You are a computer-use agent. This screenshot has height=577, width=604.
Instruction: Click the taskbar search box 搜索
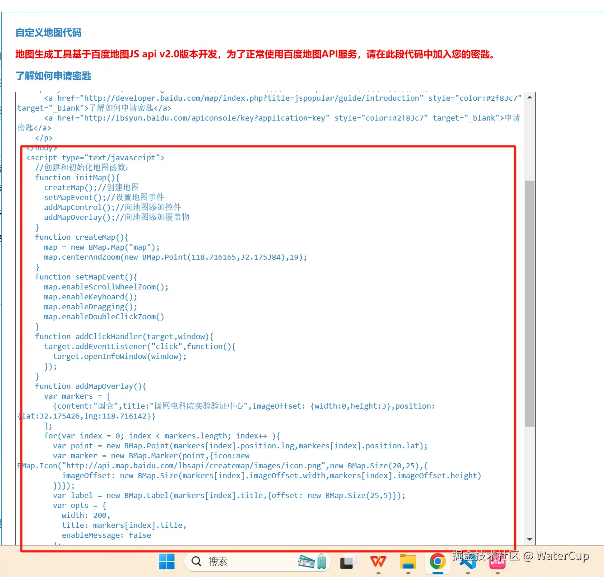click(258, 562)
